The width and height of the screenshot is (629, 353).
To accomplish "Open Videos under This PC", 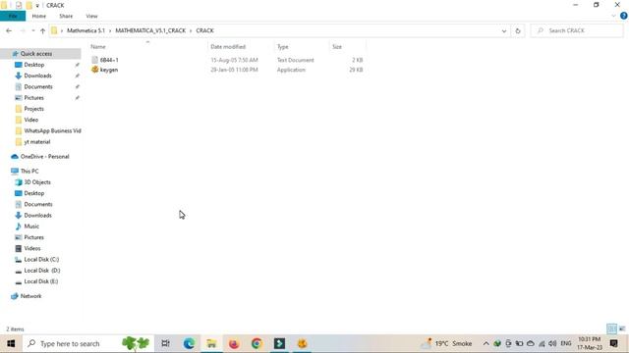I will [32, 248].
